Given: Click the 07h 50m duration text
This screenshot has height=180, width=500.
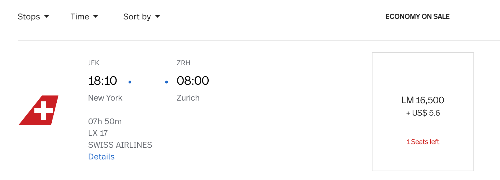Looking at the screenshot, I should pyautogui.click(x=105, y=121).
